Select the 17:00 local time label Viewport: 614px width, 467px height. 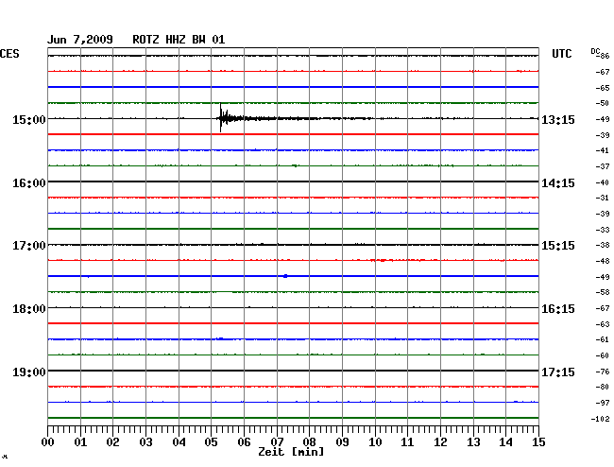(x=29, y=246)
